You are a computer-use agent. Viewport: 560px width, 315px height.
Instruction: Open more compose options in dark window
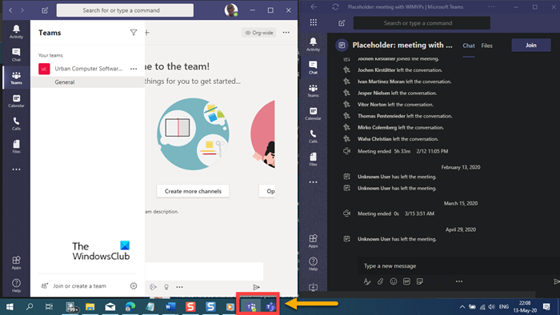click(x=459, y=281)
